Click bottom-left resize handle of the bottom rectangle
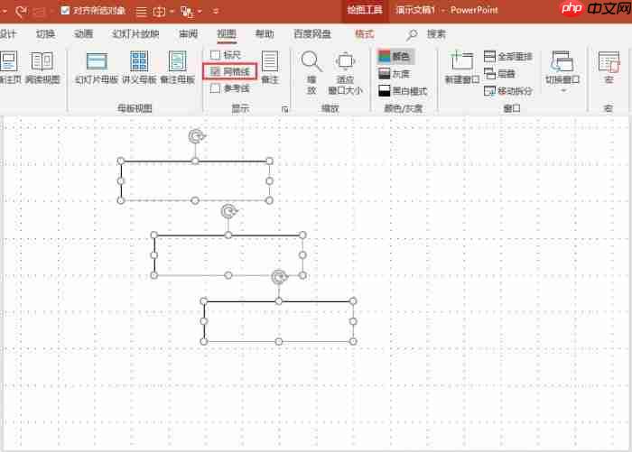 [x=204, y=342]
